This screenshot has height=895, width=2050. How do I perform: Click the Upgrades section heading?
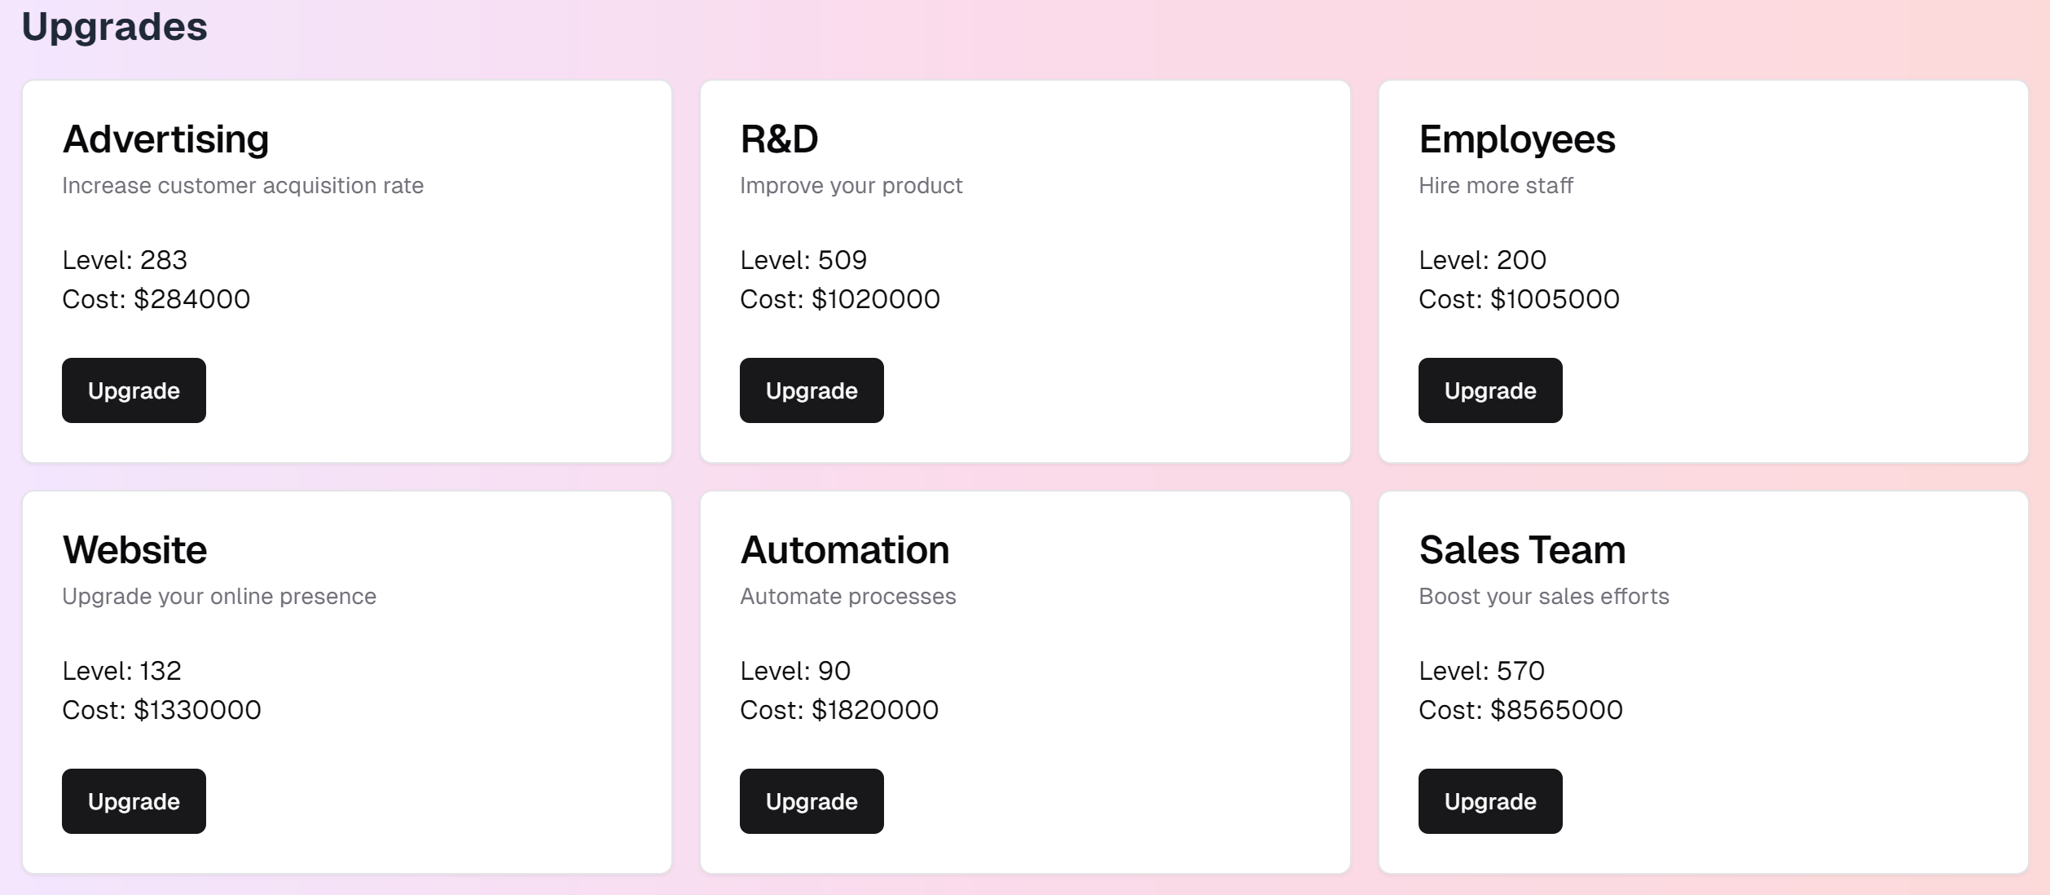114,28
